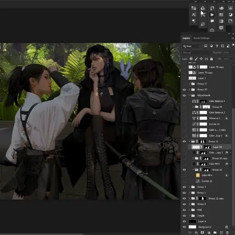Open the History panel icon
Viewport: 235px width, 235px height.
point(212,8)
